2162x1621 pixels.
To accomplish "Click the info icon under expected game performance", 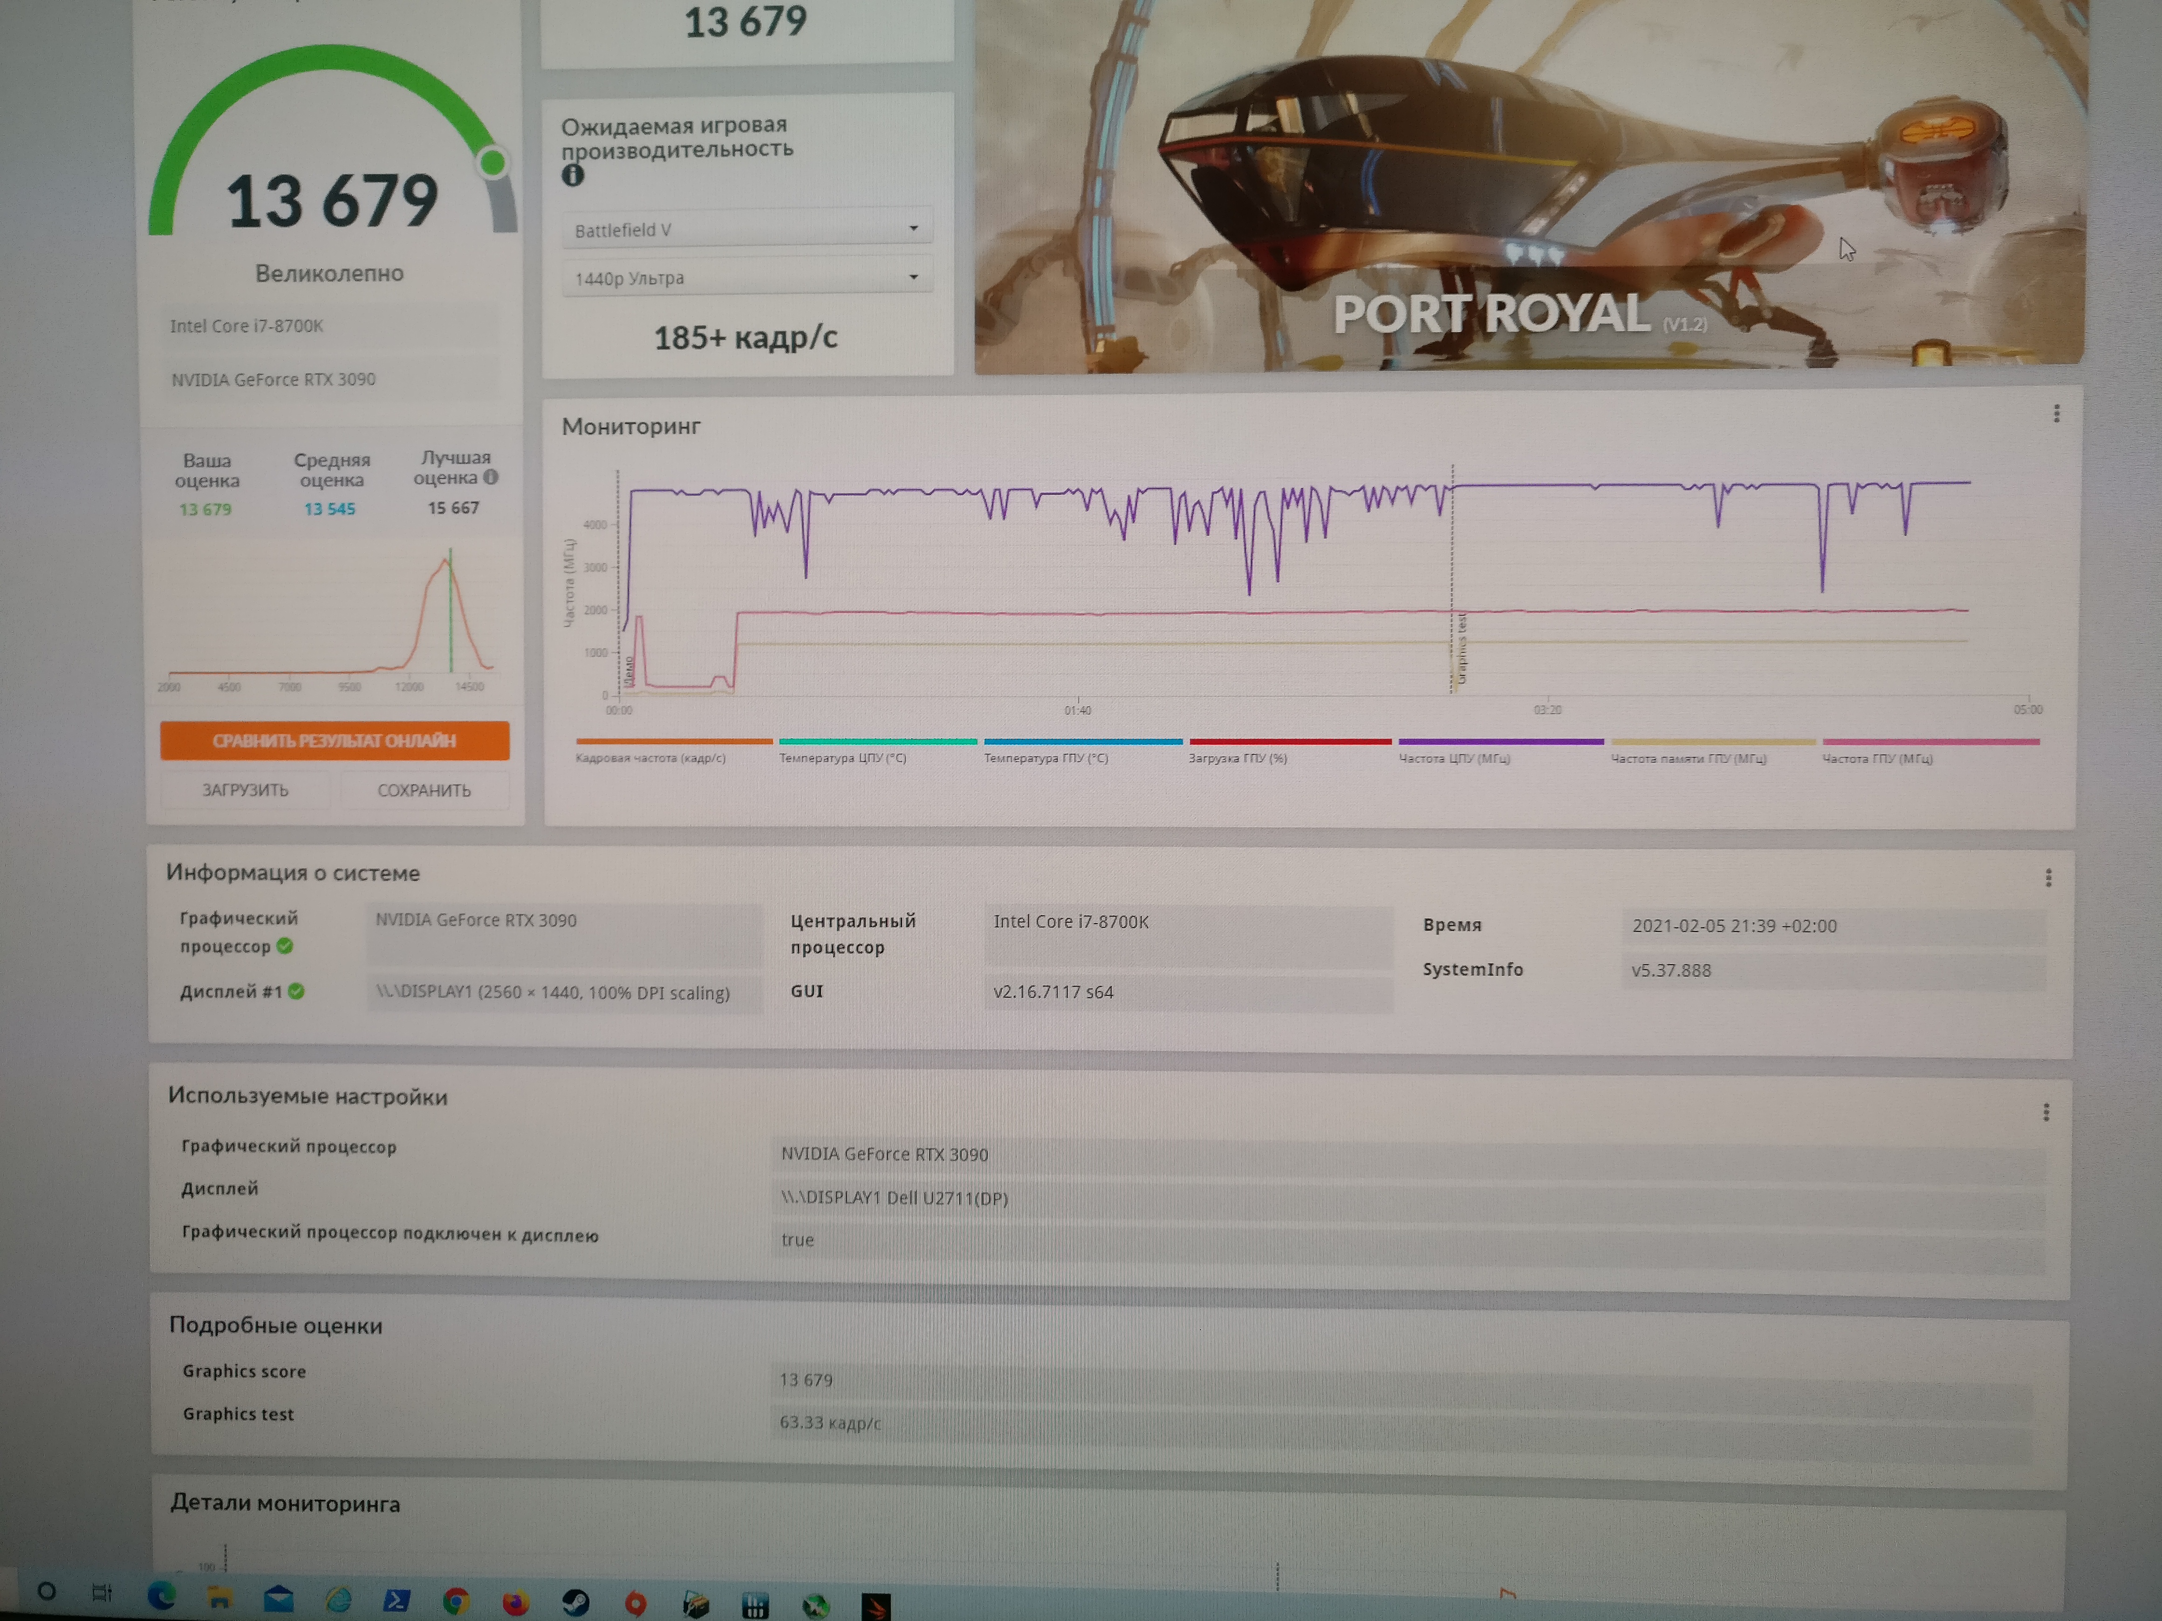I will coord(573,176).
